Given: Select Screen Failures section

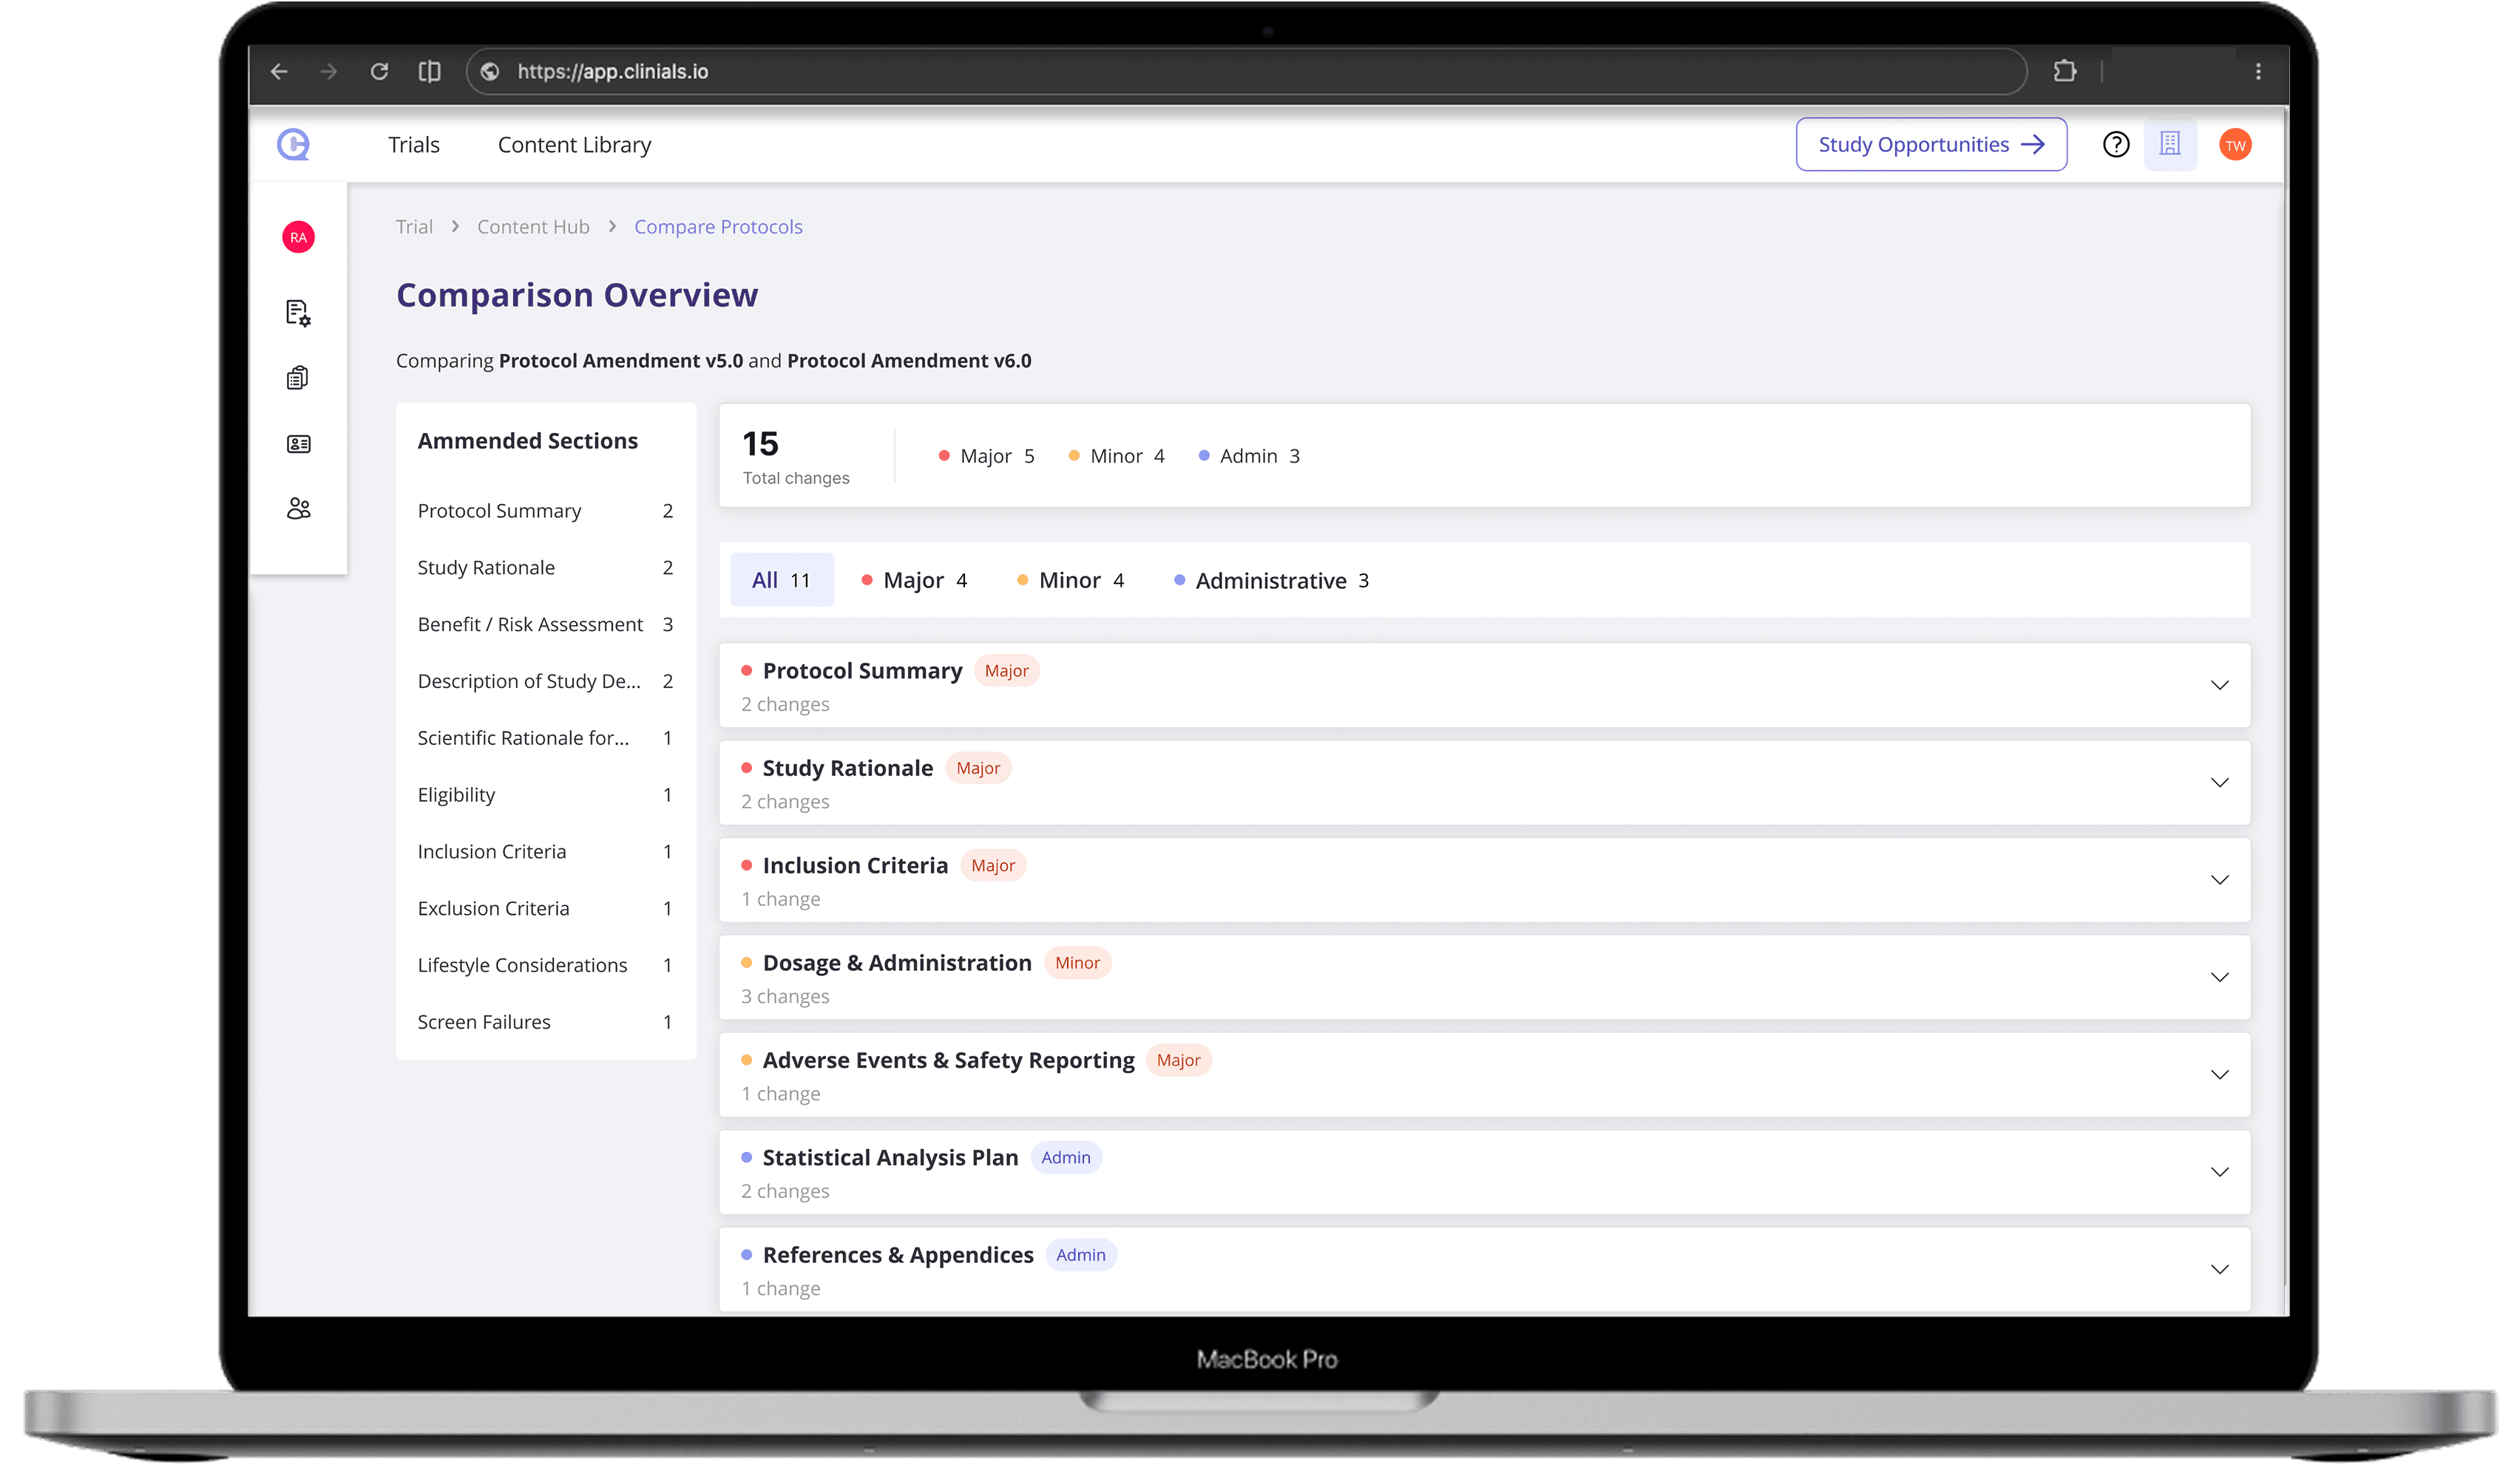Looking at the screenshot, I should point(545,1023).
